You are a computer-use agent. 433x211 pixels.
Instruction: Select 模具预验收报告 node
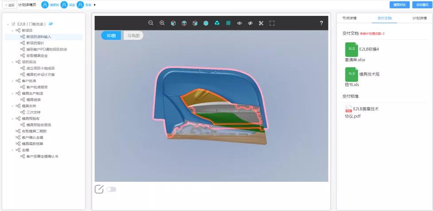(x=39, y=125)
